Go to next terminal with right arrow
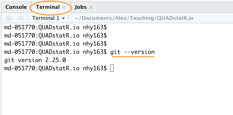The height and width of the screenshot is (115, 233). point(21,18)
